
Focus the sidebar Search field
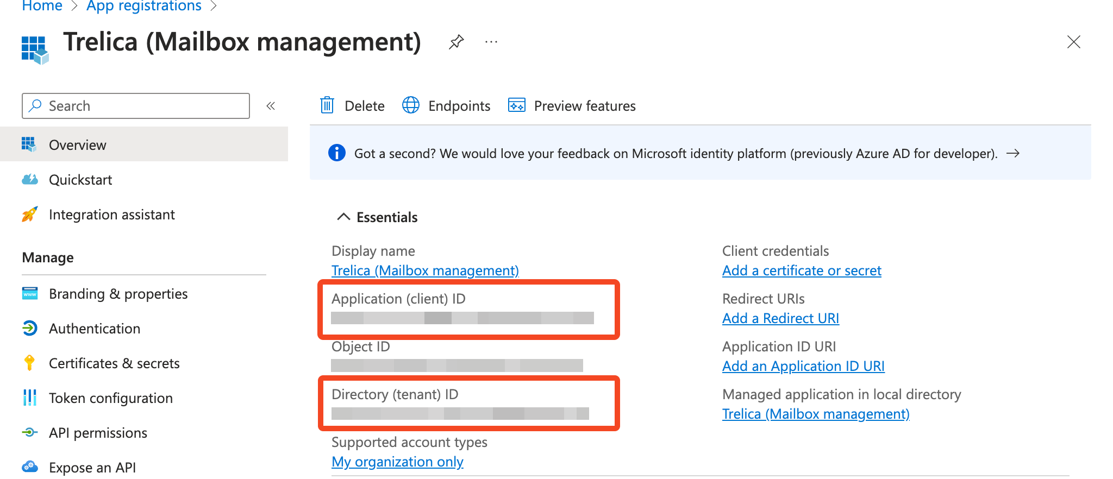click(x=136, y=106)
